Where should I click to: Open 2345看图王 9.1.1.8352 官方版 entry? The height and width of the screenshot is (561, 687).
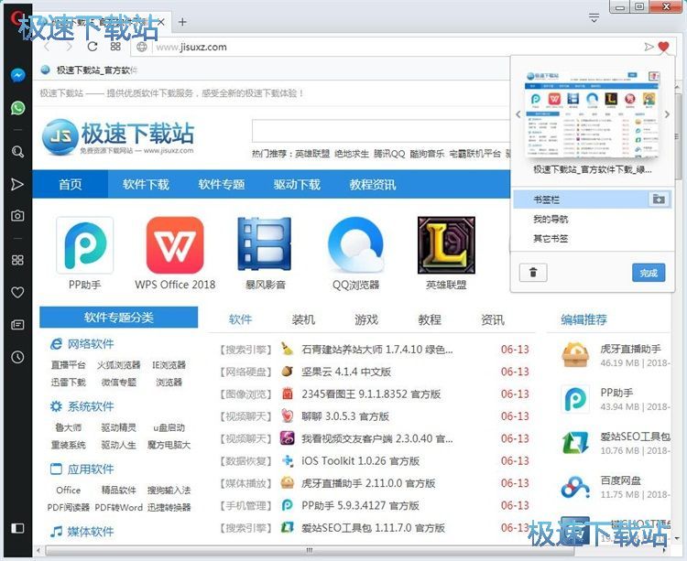[371, 394]
